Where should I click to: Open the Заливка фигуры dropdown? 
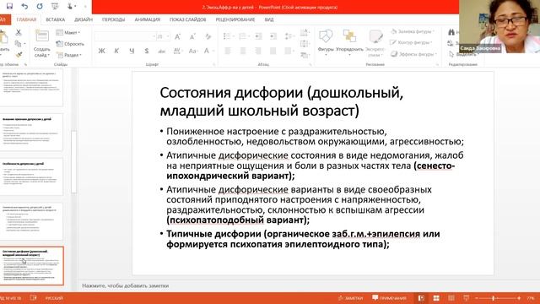click(x=413, y=31)
